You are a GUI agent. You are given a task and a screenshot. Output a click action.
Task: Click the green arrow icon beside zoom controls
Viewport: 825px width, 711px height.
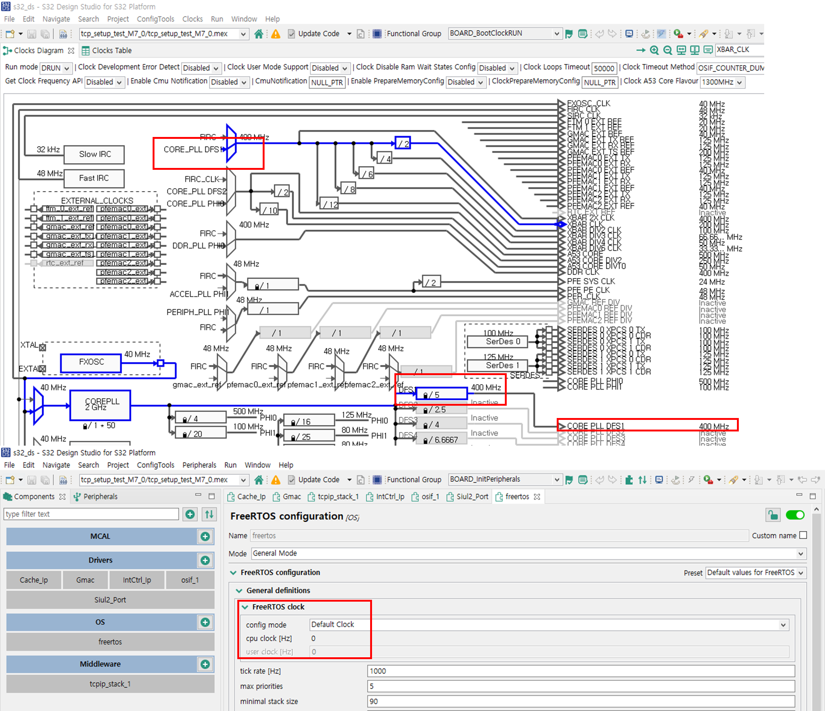(x=641, y=50)
